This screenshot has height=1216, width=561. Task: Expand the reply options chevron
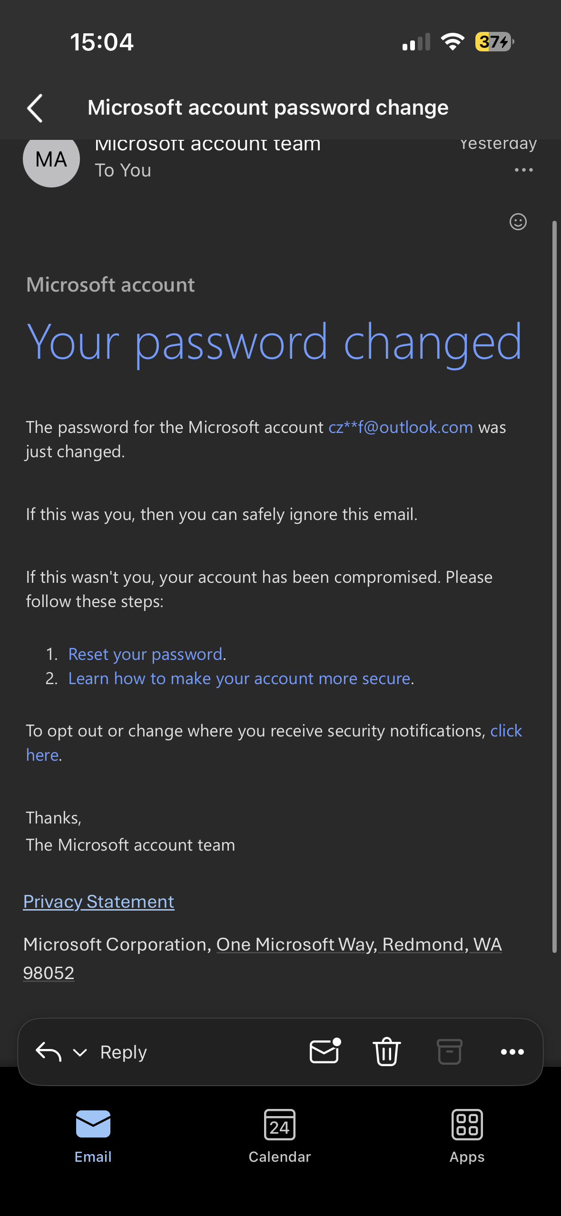click(80, 1052)
